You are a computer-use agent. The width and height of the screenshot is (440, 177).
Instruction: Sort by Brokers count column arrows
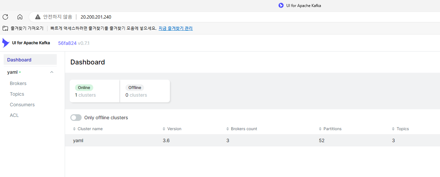pos(227,129)
